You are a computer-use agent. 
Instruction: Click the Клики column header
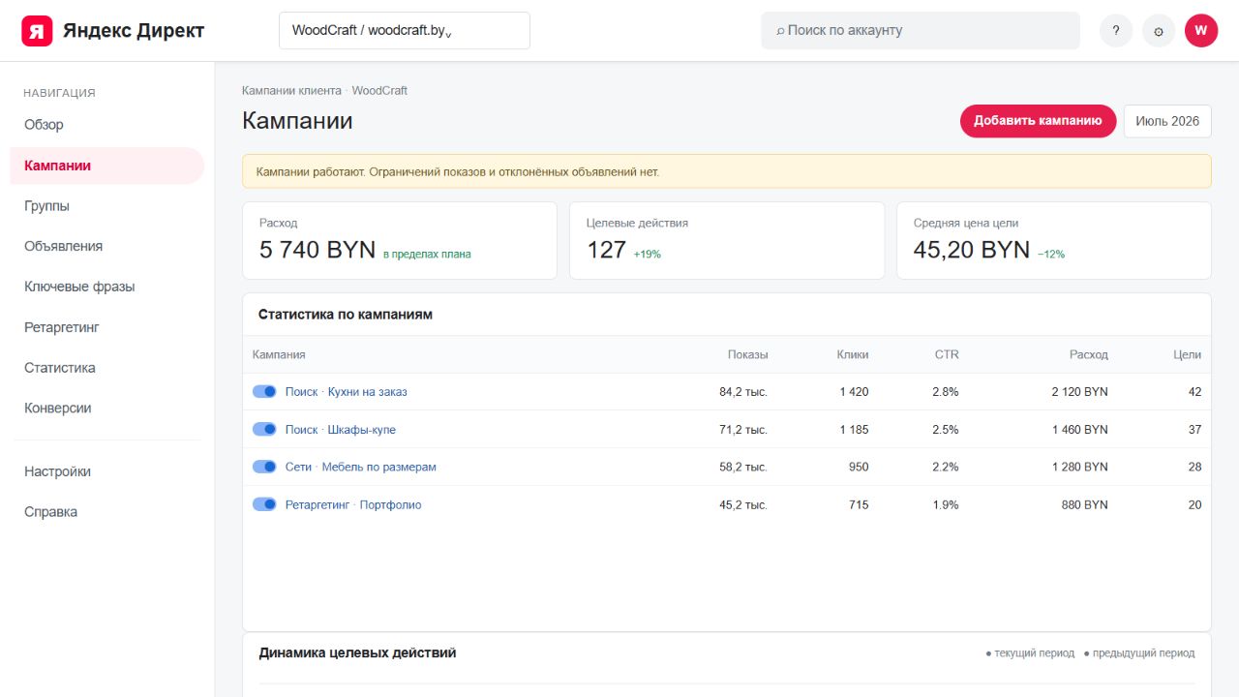point(853,354)
